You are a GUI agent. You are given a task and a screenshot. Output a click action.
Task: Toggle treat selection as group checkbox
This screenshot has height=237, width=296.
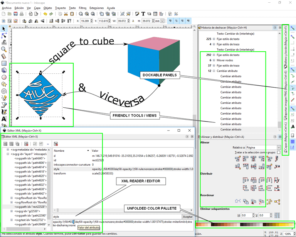279,152
